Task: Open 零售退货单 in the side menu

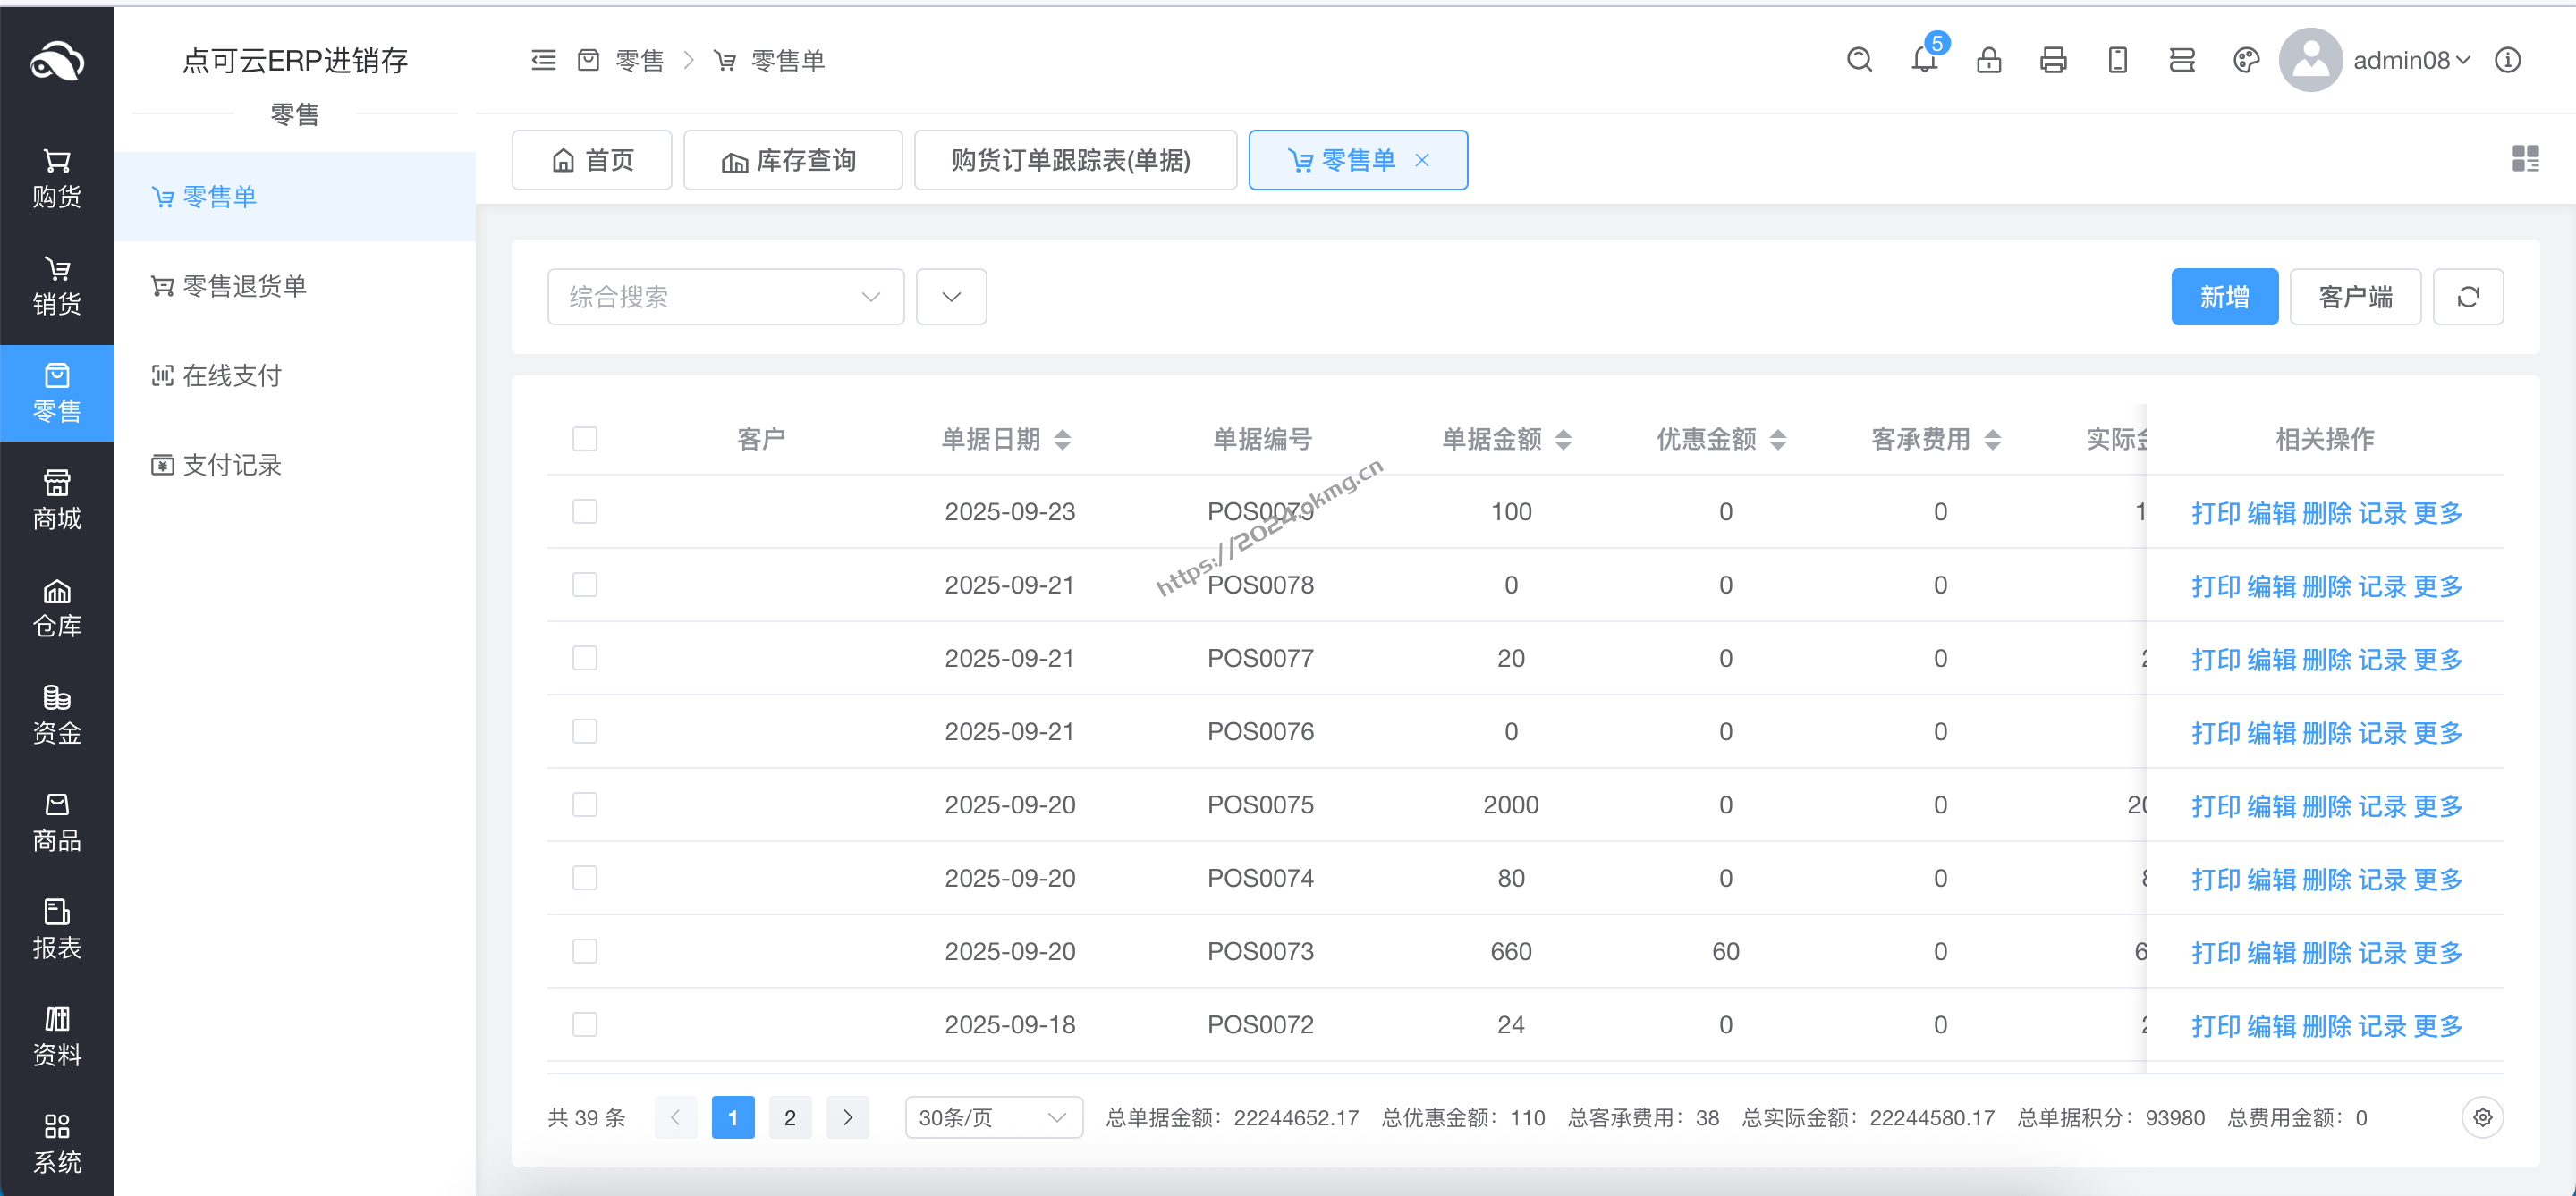Action: tap(294, 286)
